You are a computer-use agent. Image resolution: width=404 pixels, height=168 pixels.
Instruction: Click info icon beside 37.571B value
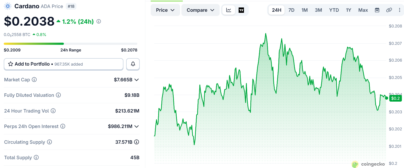(137, 142)
